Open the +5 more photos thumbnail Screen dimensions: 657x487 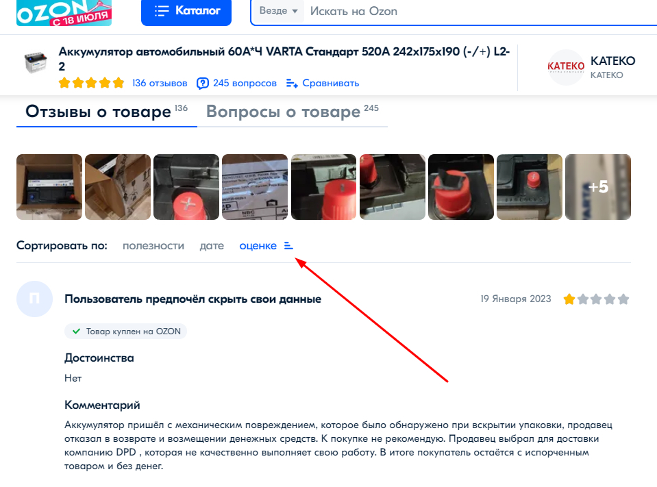(598, 187)
